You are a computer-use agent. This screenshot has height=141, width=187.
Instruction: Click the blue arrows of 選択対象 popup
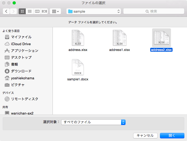pyautogui.click(x=123, y=122)
